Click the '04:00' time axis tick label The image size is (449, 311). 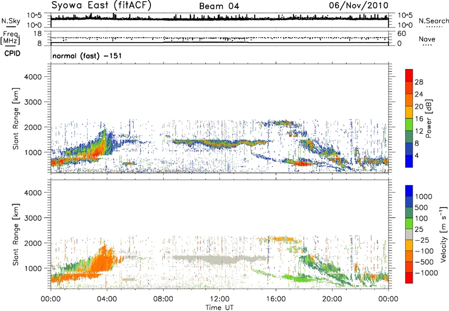coord(107,299)
